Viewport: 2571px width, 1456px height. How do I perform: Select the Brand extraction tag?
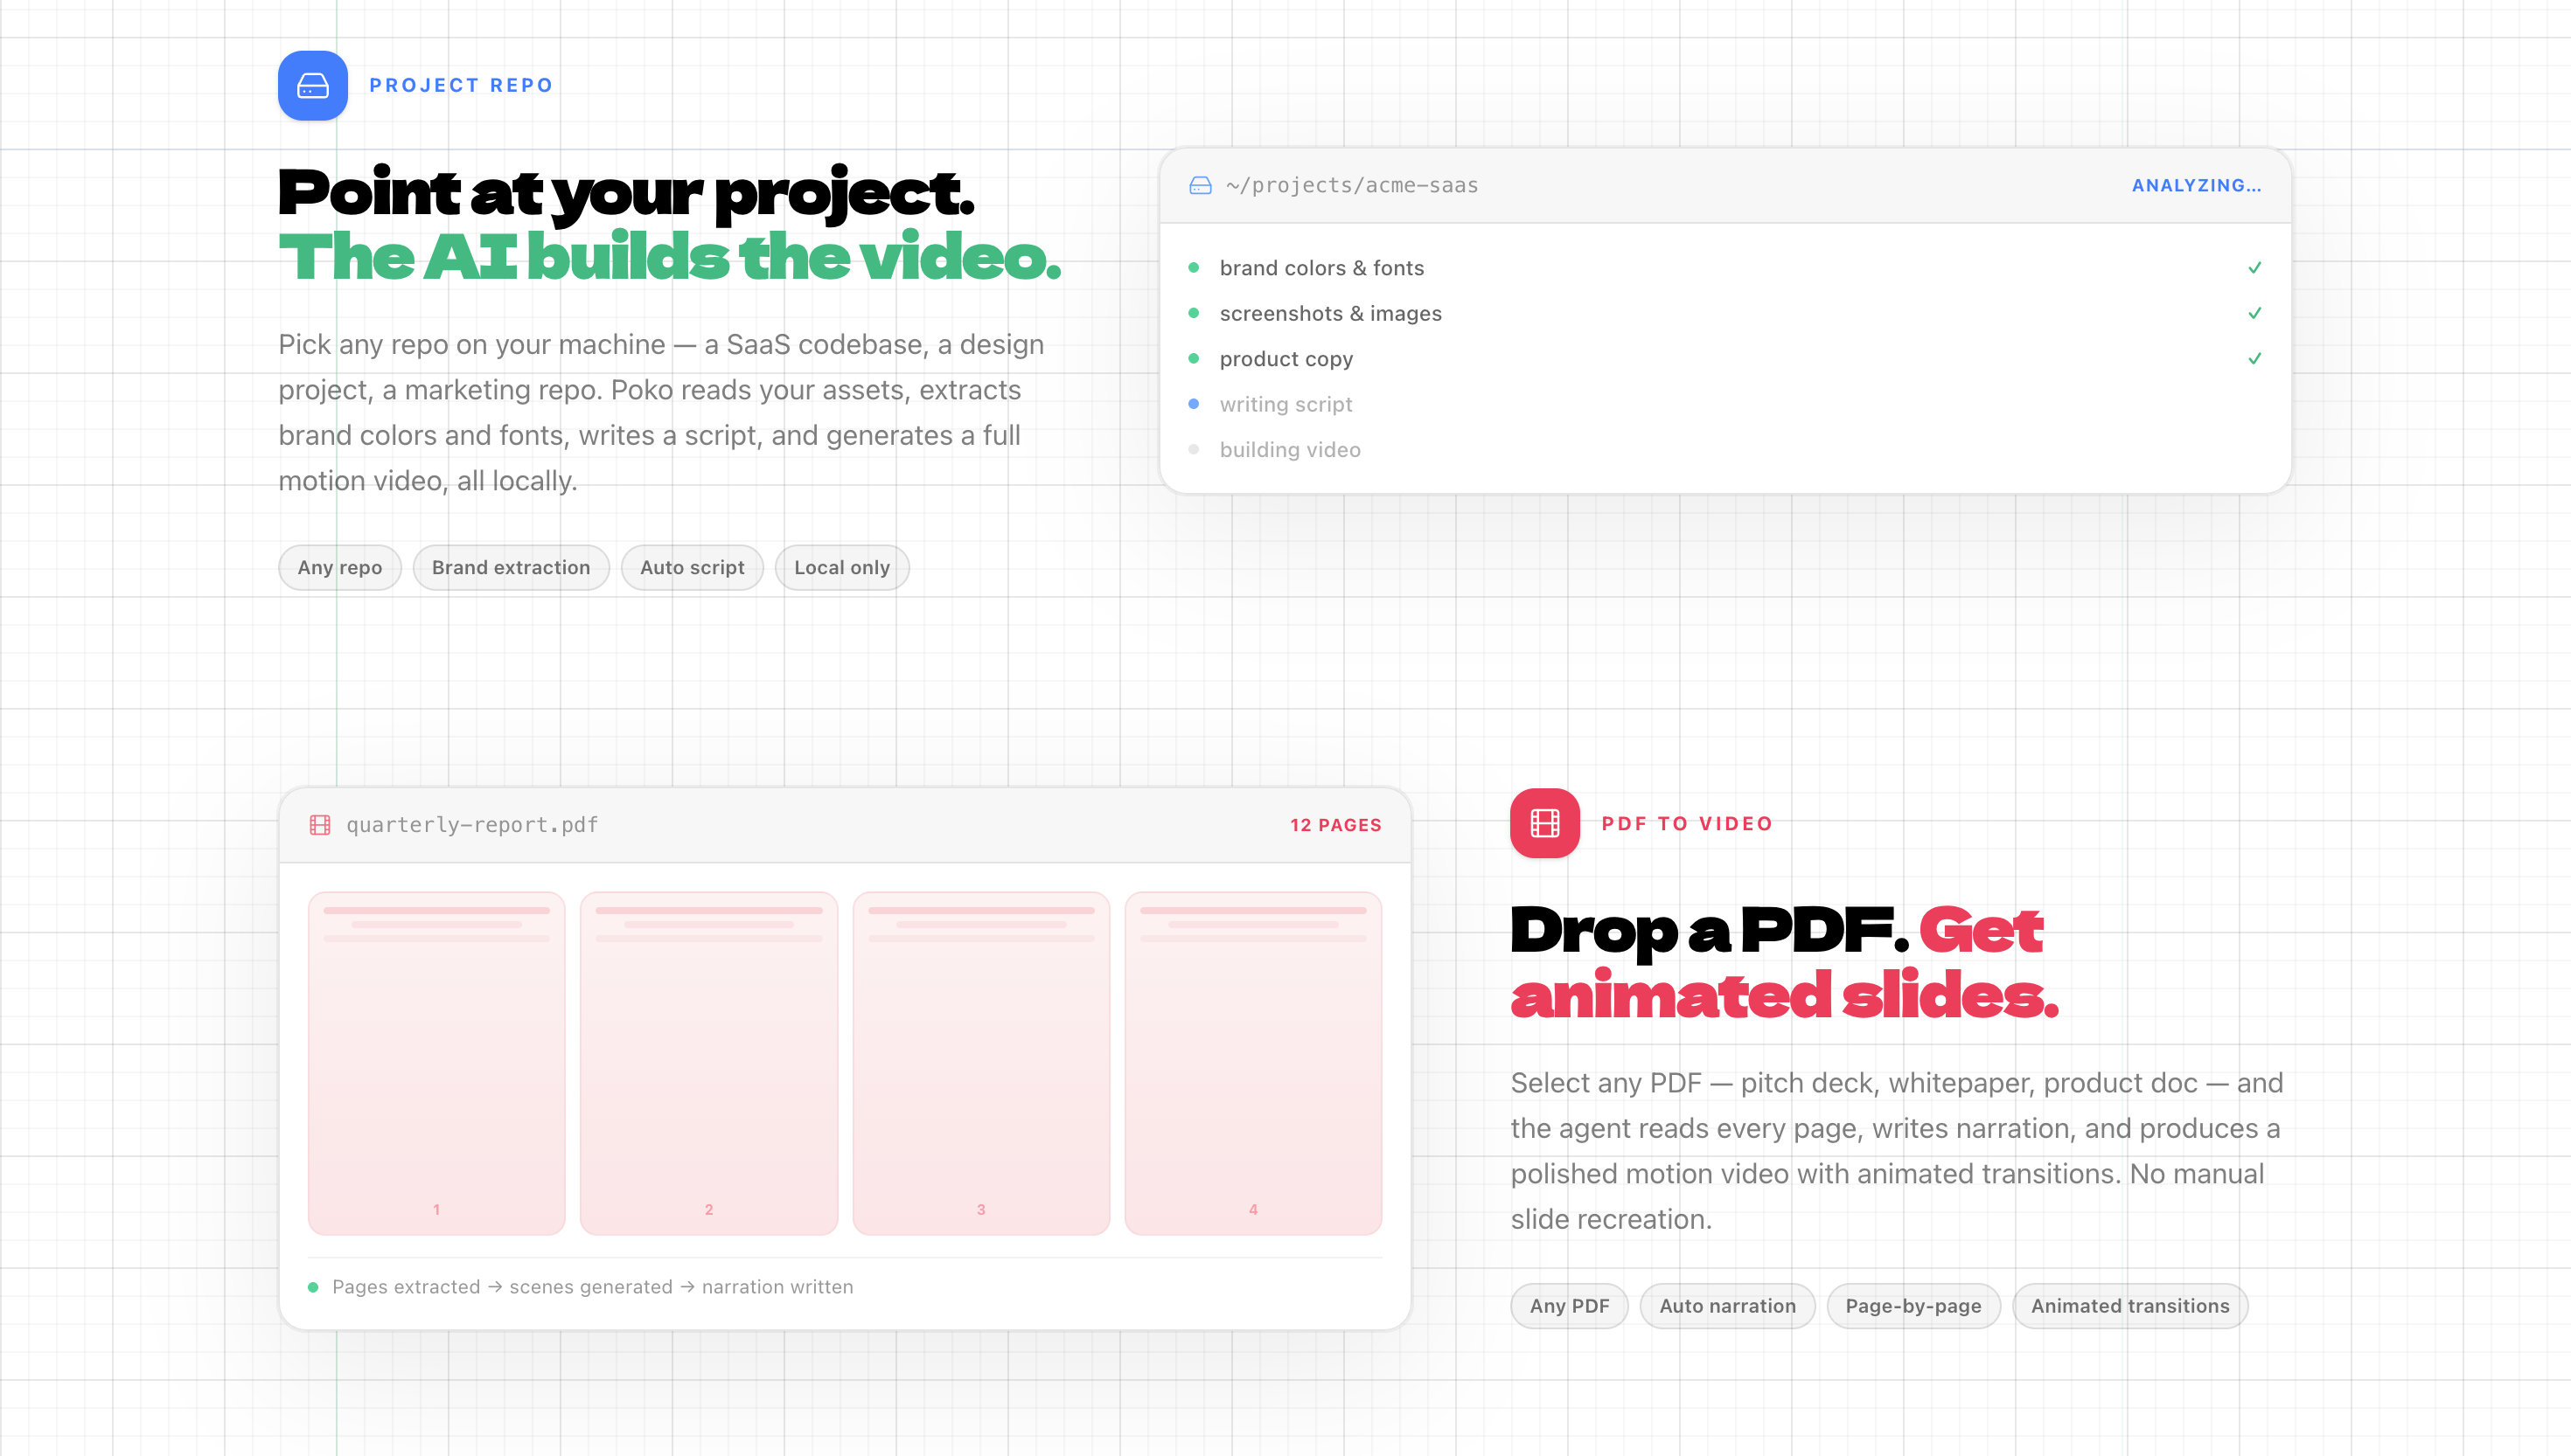(512, 568)
